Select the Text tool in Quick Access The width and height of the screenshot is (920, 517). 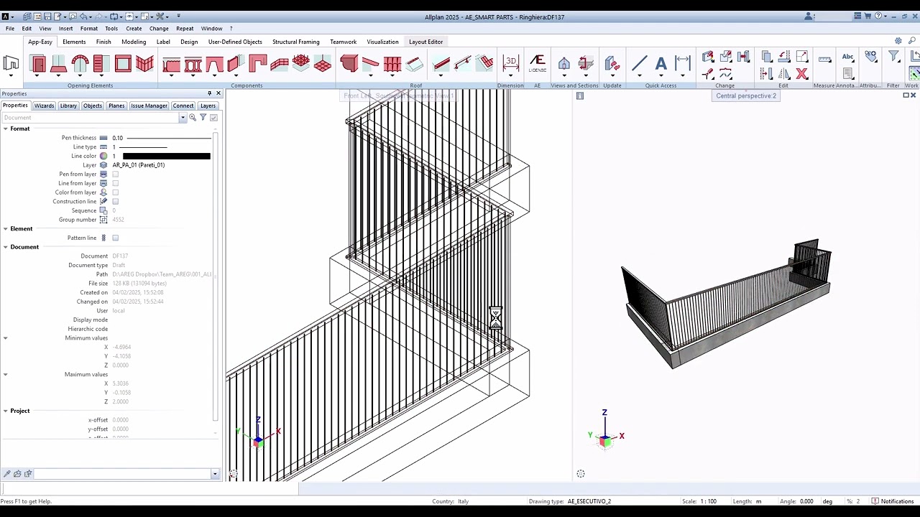pos(661,64)
